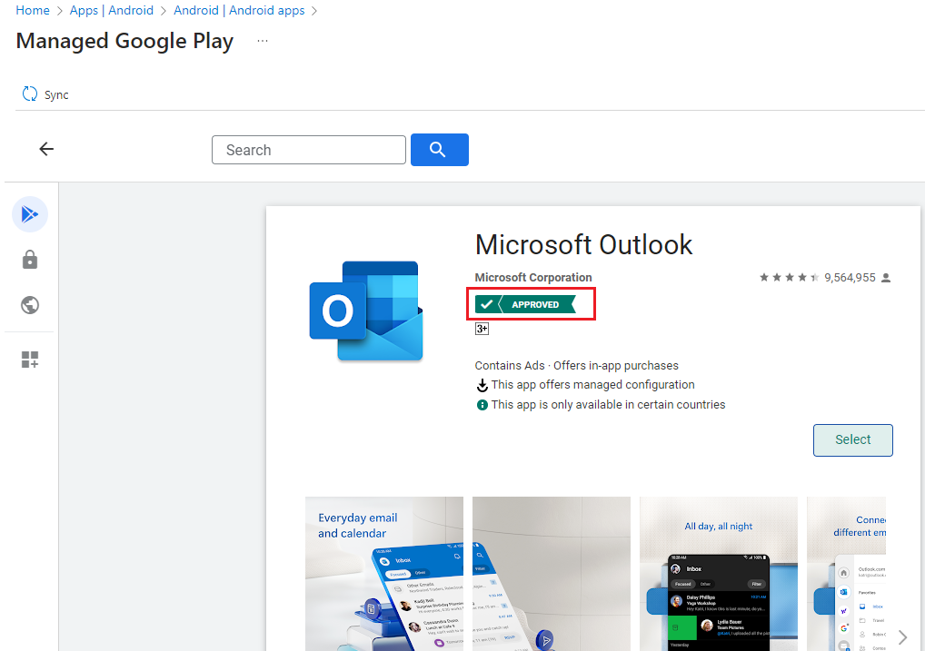Click the chevron after Android | Android apps

(x=313, y=10)
